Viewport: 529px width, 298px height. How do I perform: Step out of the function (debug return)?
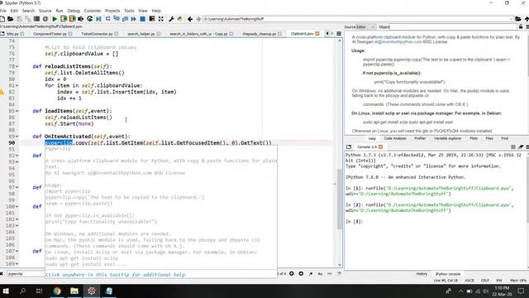(x=125, y=19)
